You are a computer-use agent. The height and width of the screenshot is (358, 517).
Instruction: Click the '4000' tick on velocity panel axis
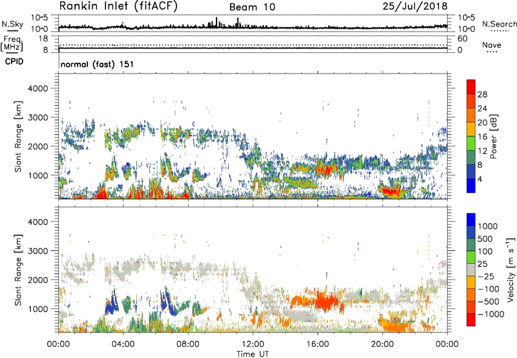tap(37, 222)
